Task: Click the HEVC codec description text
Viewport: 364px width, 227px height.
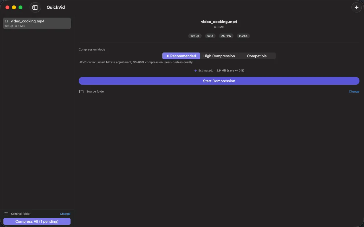Action: pyautogui.click(x=136, y=62)
